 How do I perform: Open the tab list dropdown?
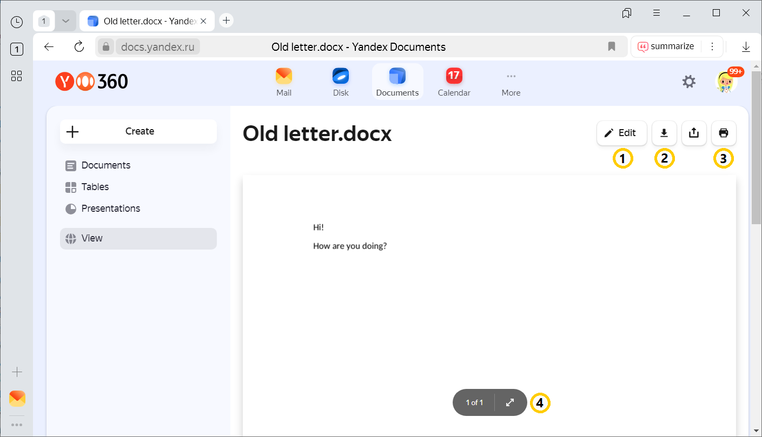pos(65,20)
